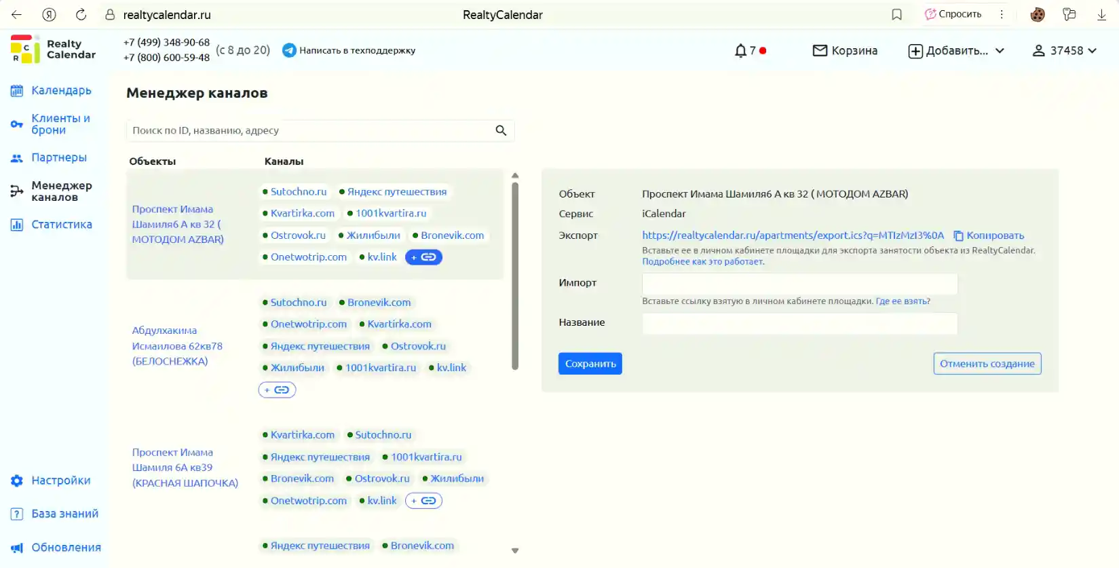1119x568 pixels.
Task: Click Написать в техподдержку
Action: click(x=357, y=50)
